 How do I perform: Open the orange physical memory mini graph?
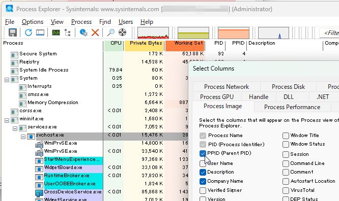click(234, 33)
